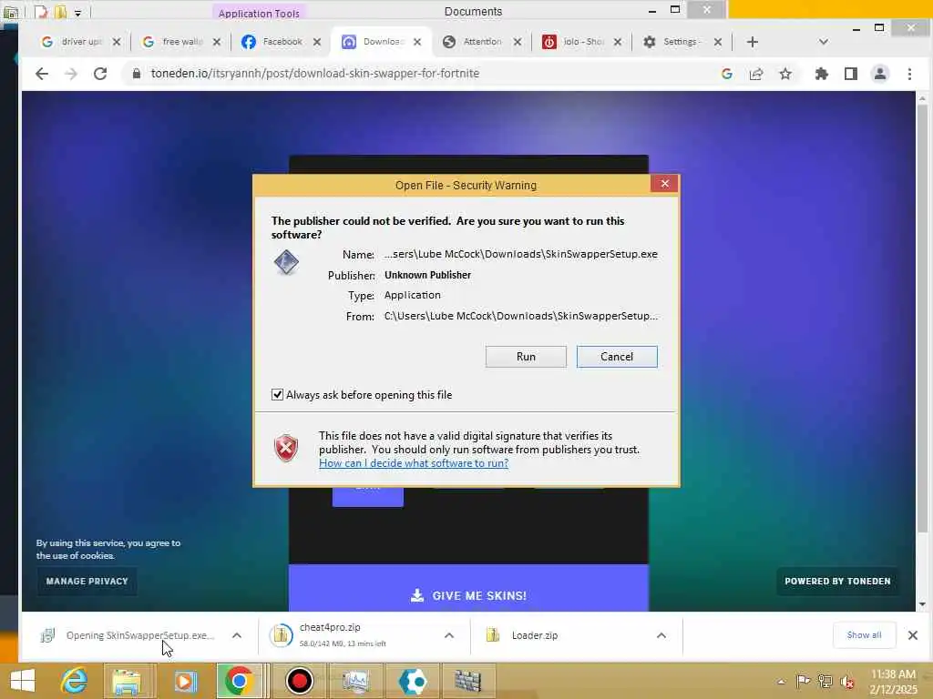This screenshot has width=933, height=699.
Task: Open File Explorer from the taskbar
Action: pos(127,681)
